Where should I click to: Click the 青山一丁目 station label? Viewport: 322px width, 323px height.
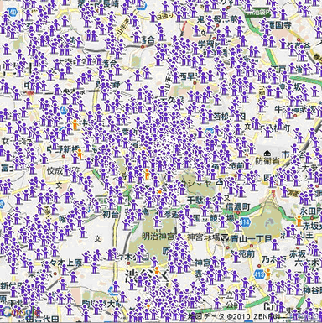pyautogui.click(x=251, y=238)
